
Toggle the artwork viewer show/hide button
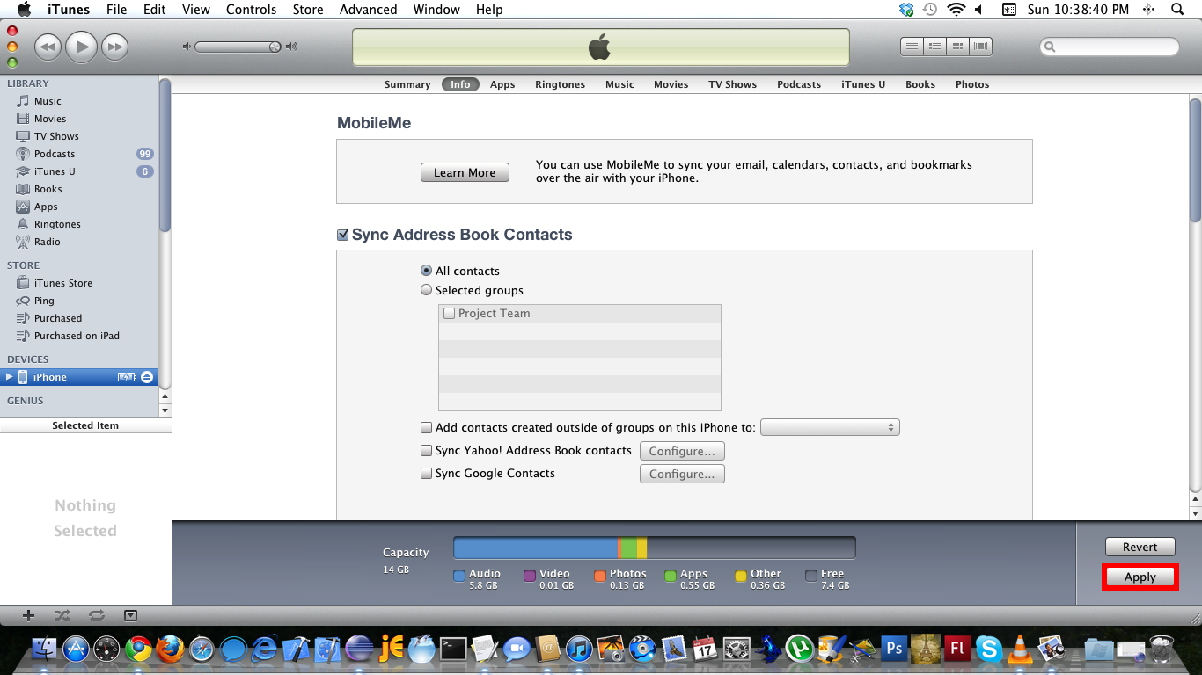130,616
